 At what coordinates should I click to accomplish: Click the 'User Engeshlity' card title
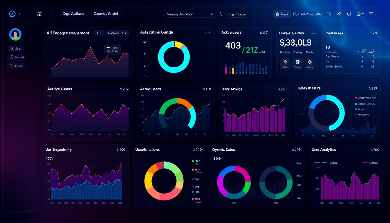point(58,150)
